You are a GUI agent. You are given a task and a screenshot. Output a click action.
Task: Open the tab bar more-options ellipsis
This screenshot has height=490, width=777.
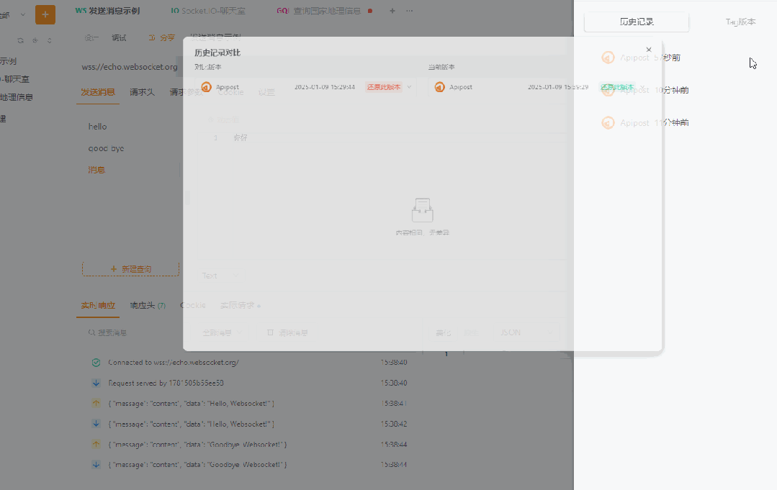[409, 10]
